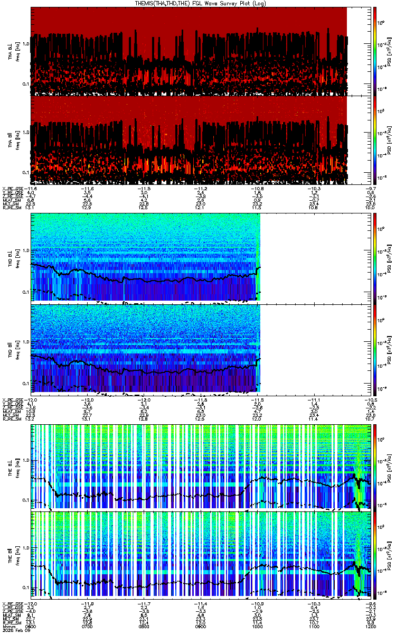Click the 0600 time tick label

click(x=31, y=627)
